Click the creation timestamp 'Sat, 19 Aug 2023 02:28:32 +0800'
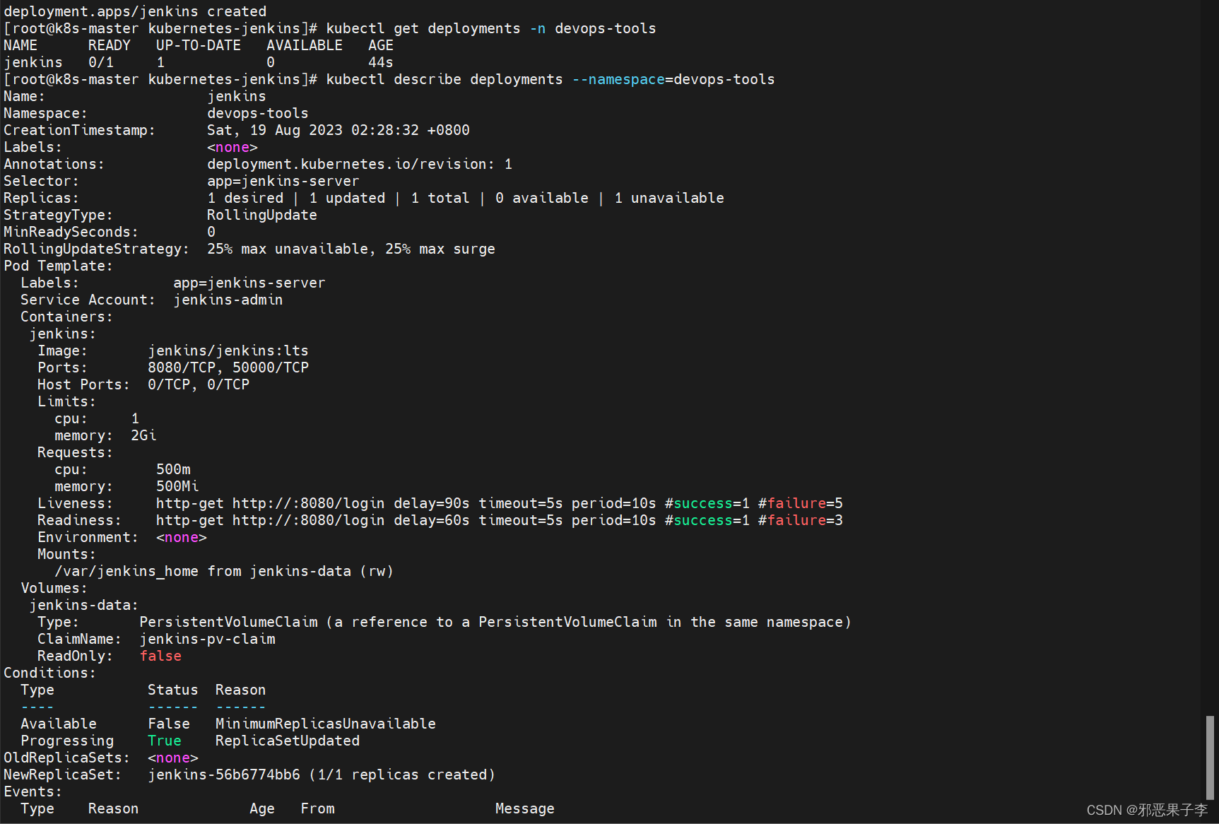The height and width of the screenshot is (824, 1219). click(338, 130)
